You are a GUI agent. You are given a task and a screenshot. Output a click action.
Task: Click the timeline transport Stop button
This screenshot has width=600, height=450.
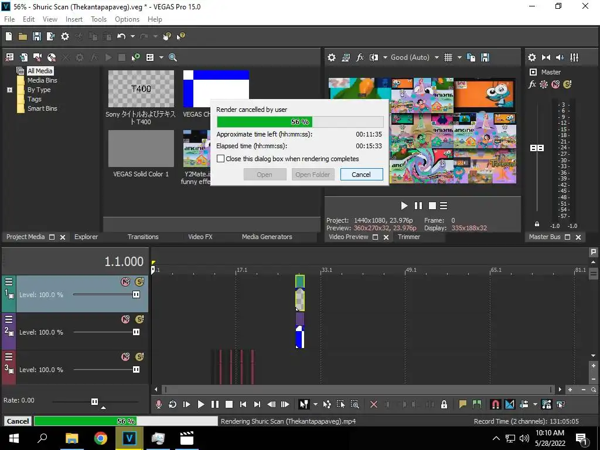229,404
